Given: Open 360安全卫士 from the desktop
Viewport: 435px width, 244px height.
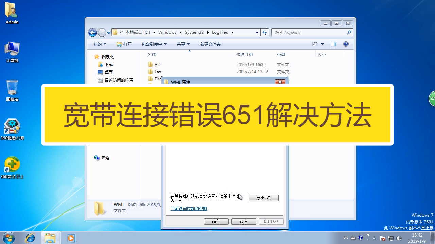Looking at the screenshot, I should (x=12, y=163).
